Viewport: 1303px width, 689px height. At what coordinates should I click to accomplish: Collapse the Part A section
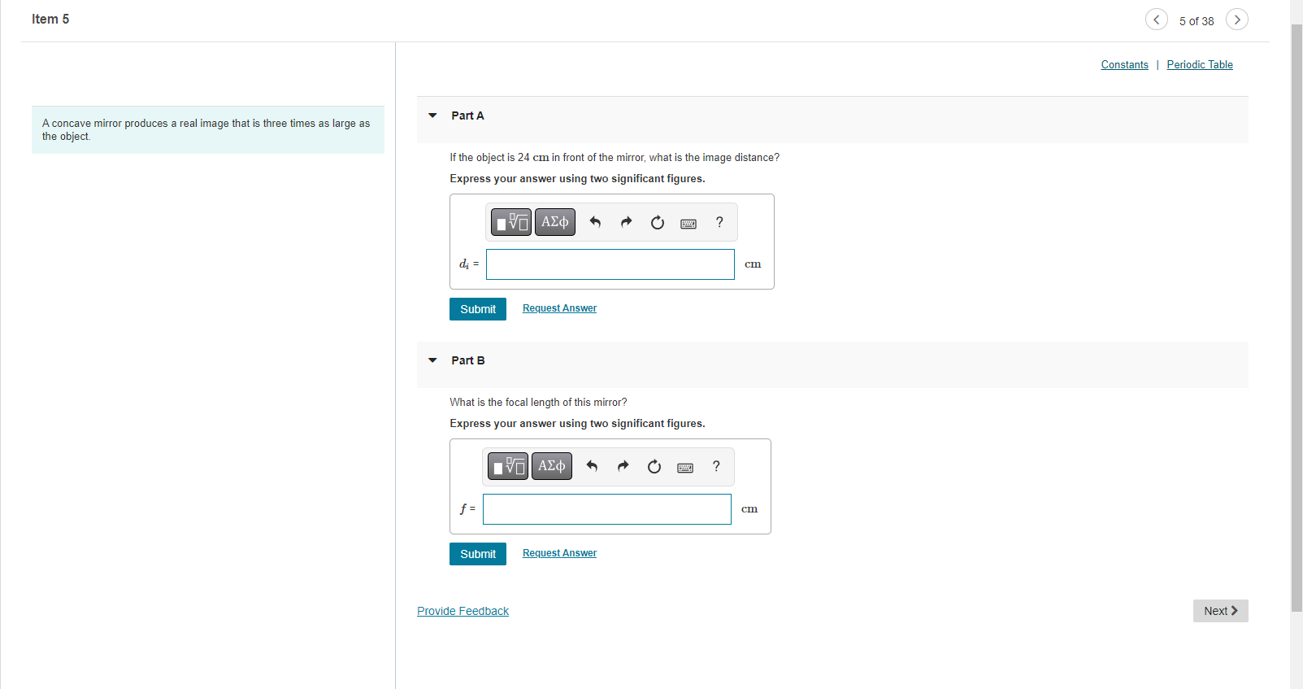(x=432, y=116)
